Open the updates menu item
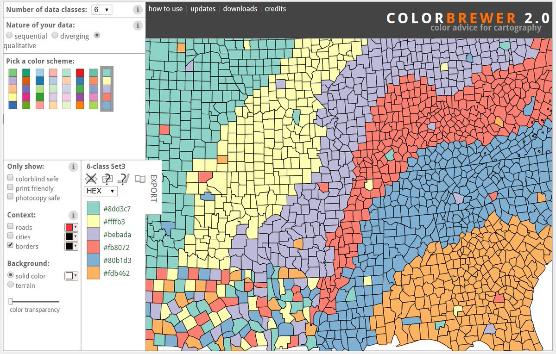Image resolution: width=556 pixels, height=354 pixels. [203, 9]
